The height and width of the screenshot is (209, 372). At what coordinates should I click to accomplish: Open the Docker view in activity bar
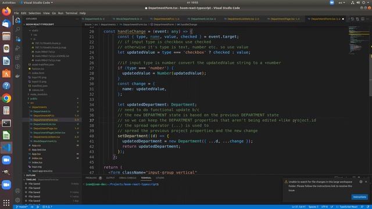(17, 76)
